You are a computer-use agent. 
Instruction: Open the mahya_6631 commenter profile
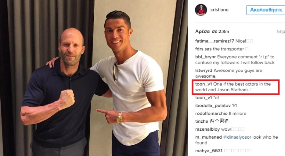(x=209, y=151)
